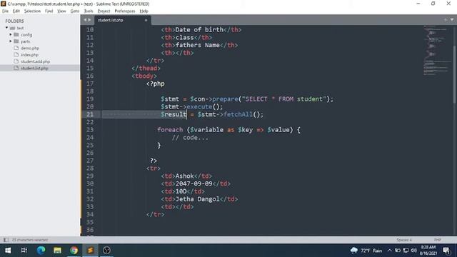Change indentation via Spaces: 4
This screenshot has height=257, width=457.
coord(404,240)
